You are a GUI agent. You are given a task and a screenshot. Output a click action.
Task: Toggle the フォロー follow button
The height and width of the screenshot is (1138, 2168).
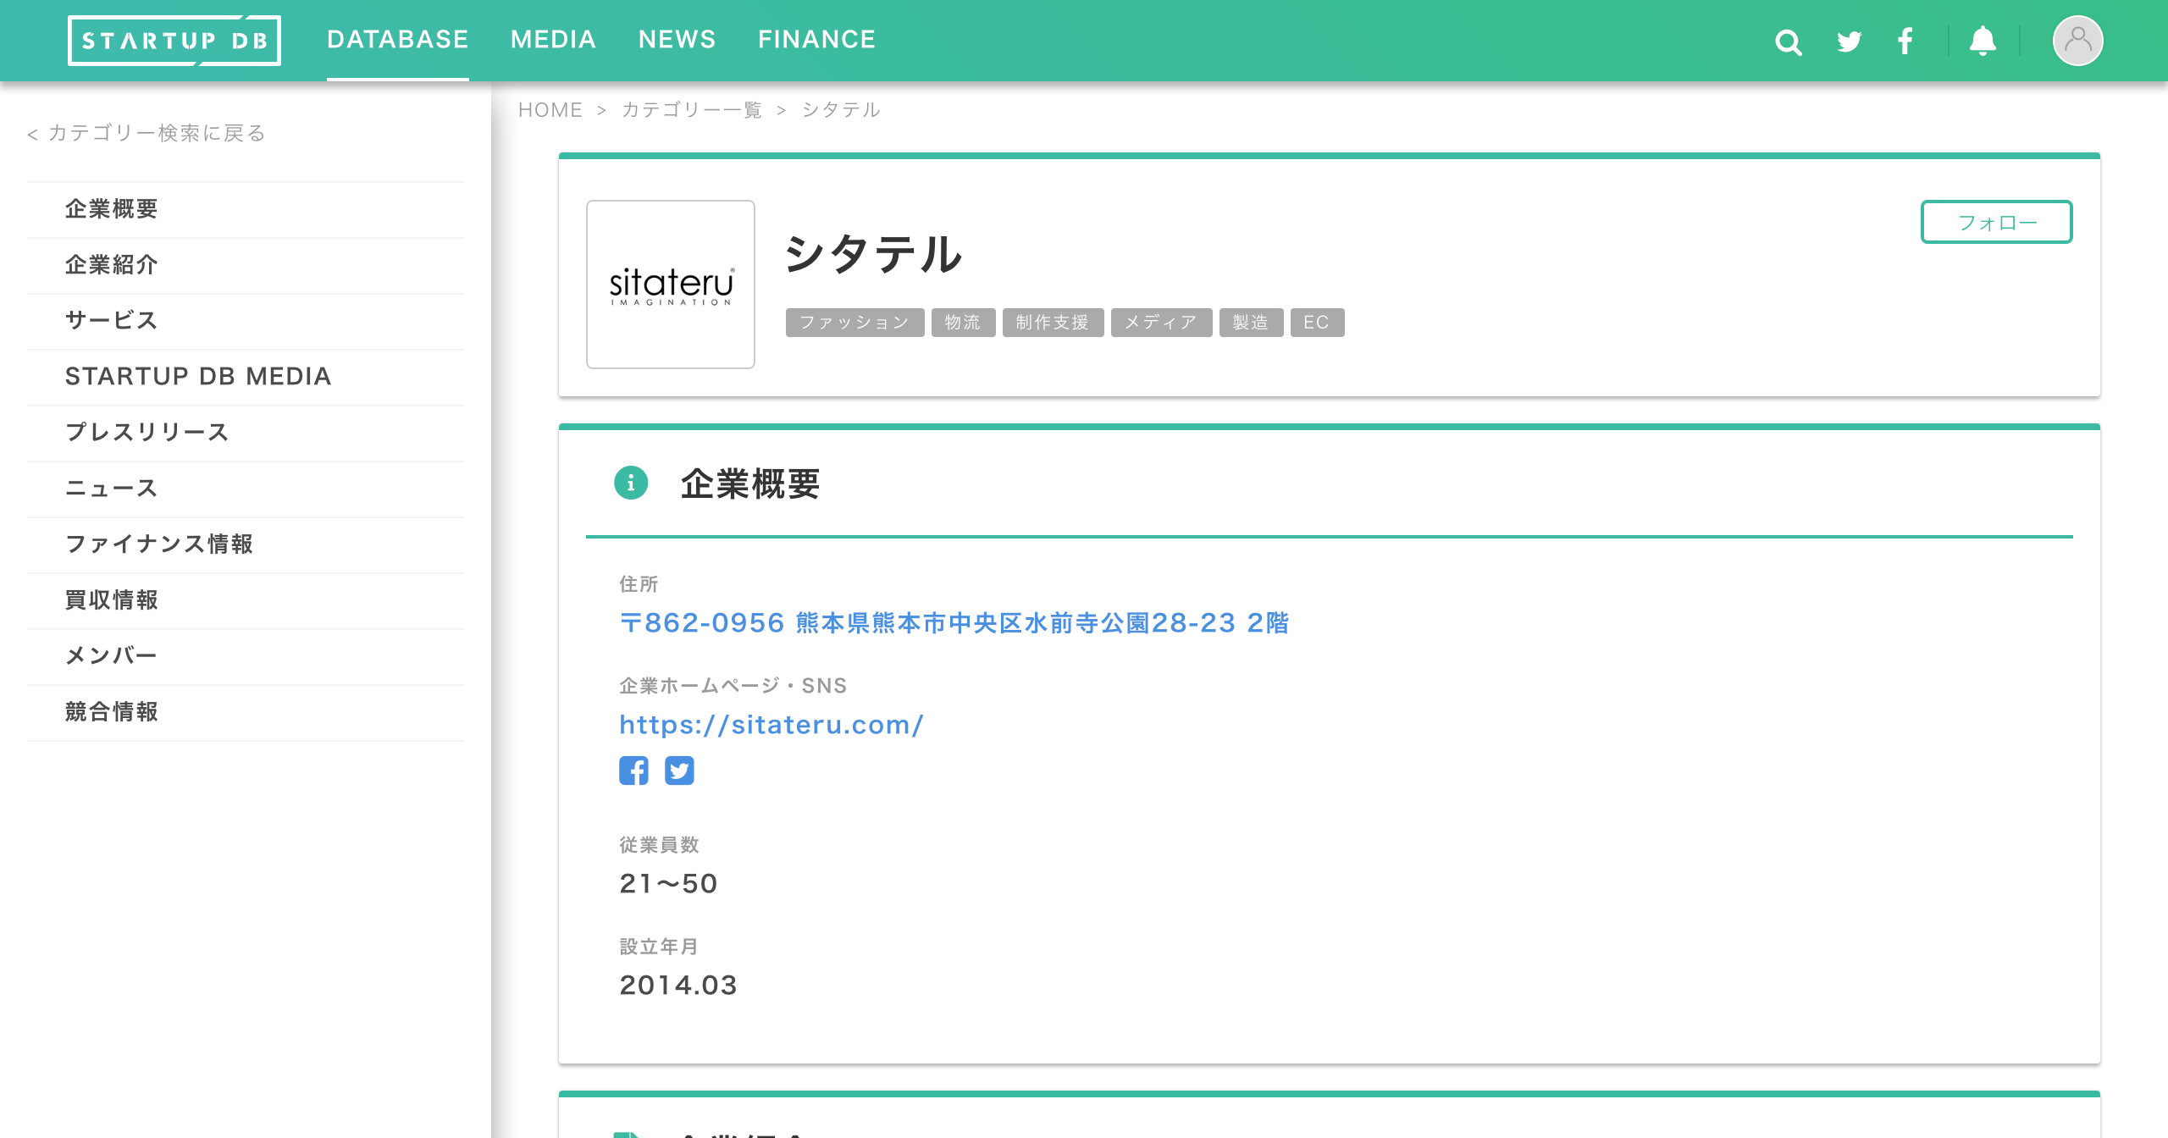1996,222
